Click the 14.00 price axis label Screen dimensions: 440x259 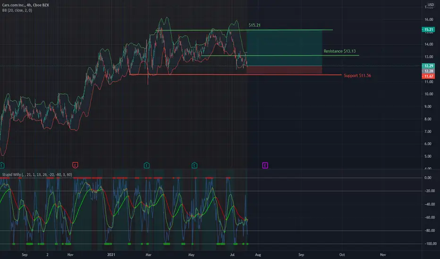pos(429,44)
